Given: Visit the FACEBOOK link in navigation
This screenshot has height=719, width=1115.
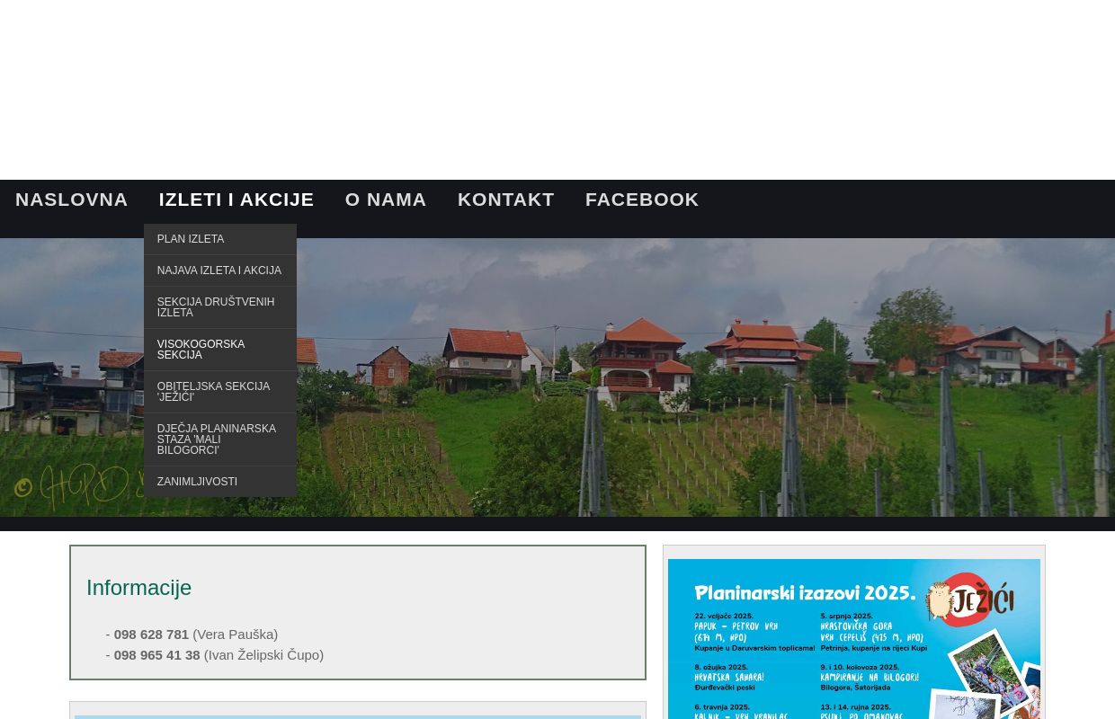Looking at the screenshot, I should click(x=642, y=200).
